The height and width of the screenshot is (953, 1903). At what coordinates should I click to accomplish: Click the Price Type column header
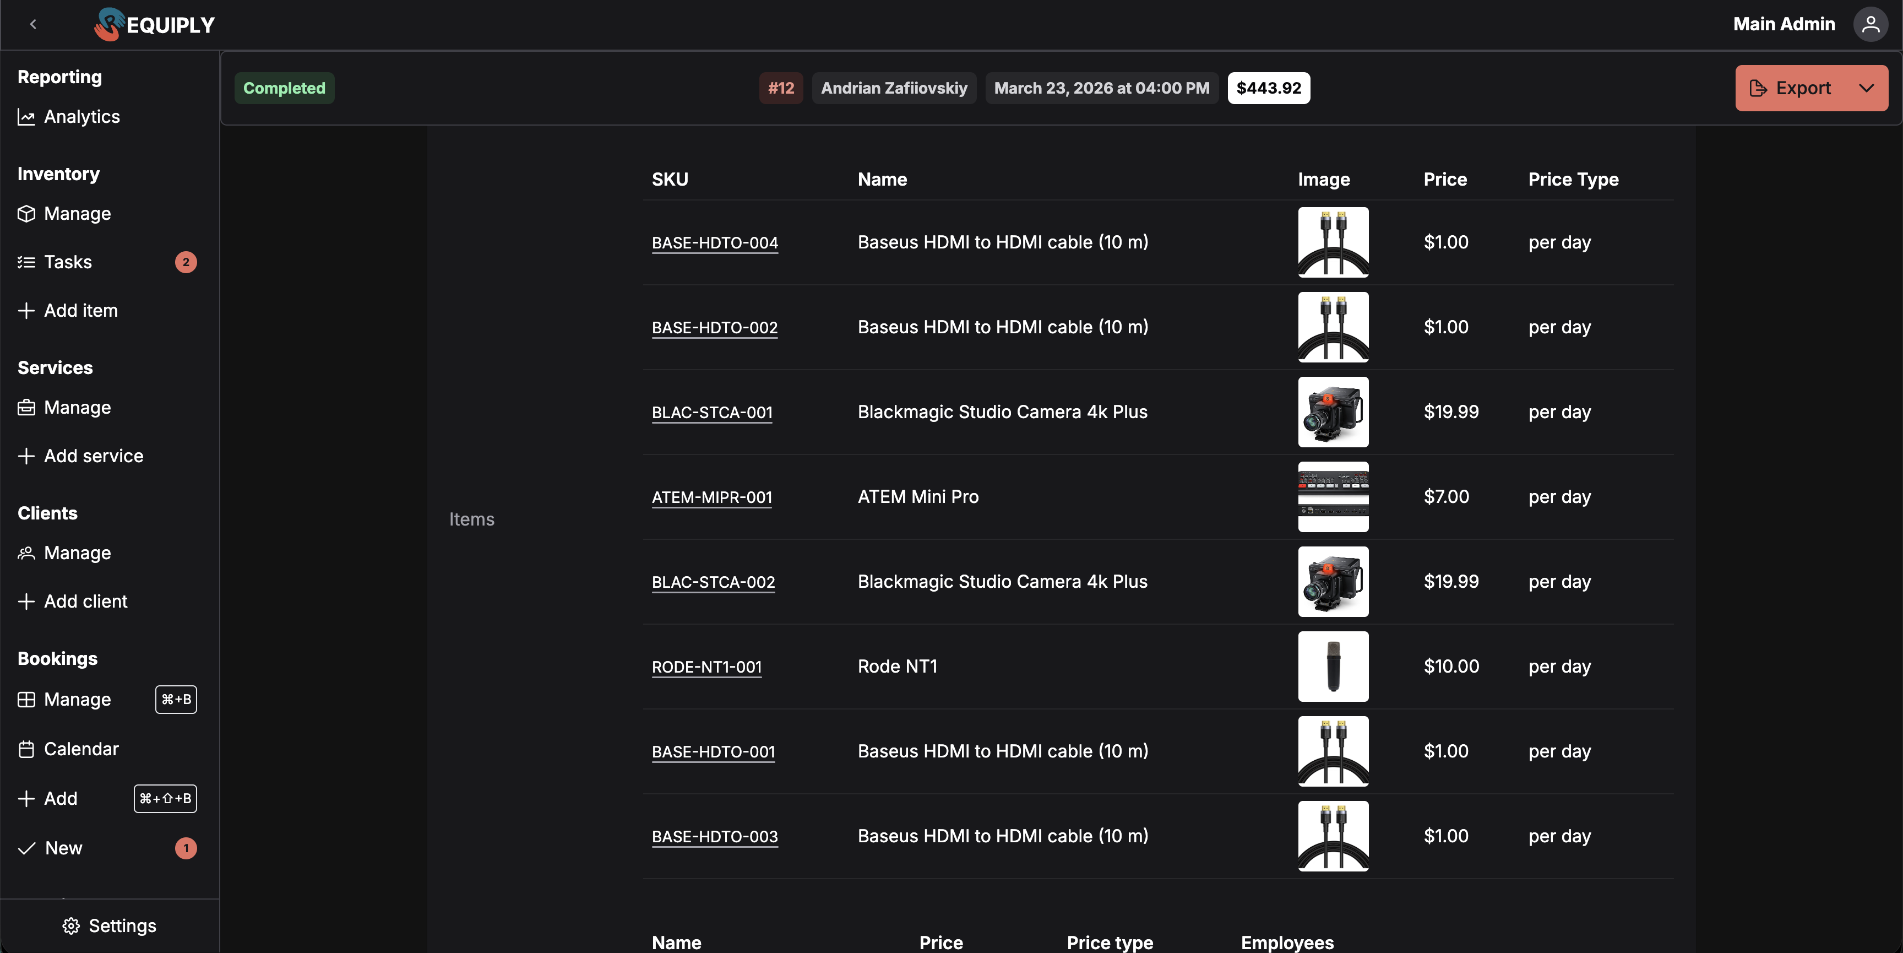pos(1573,180)
